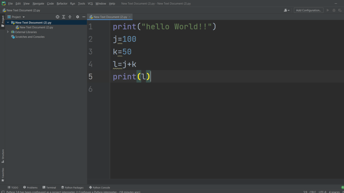
Task: Open the Refactor menu
Action: 62,3
